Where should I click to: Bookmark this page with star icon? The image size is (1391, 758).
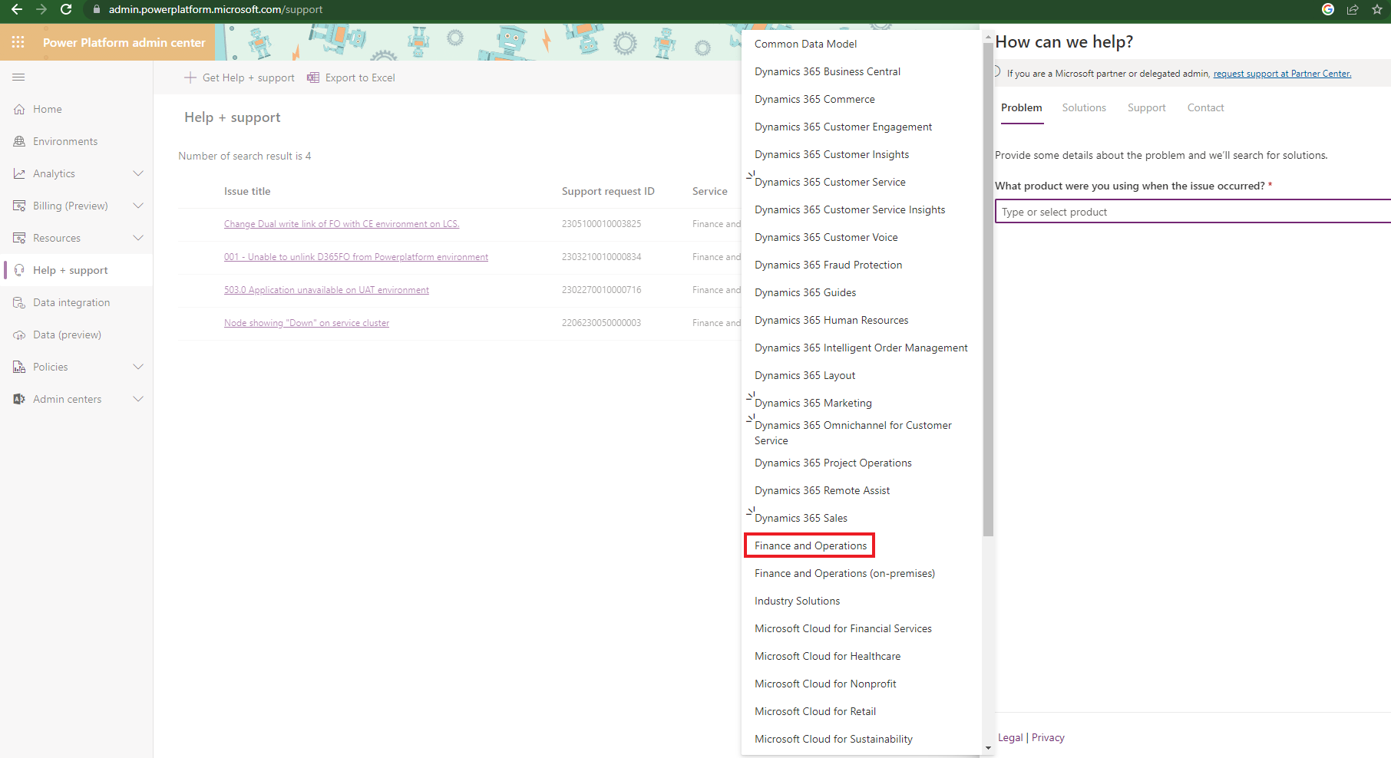click(x=1377, y=9)
